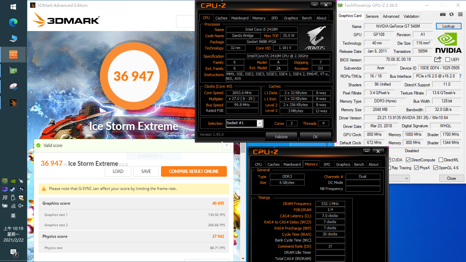
Task: Open the GPU-Z hamburger menu
Action: point(460,14)
